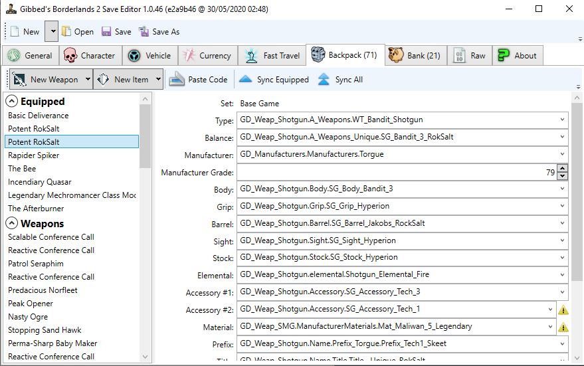Open the Accessory #1 dropdown
Image resolution: width=584 pixels, height=366 pixels.
click(562, 292)
